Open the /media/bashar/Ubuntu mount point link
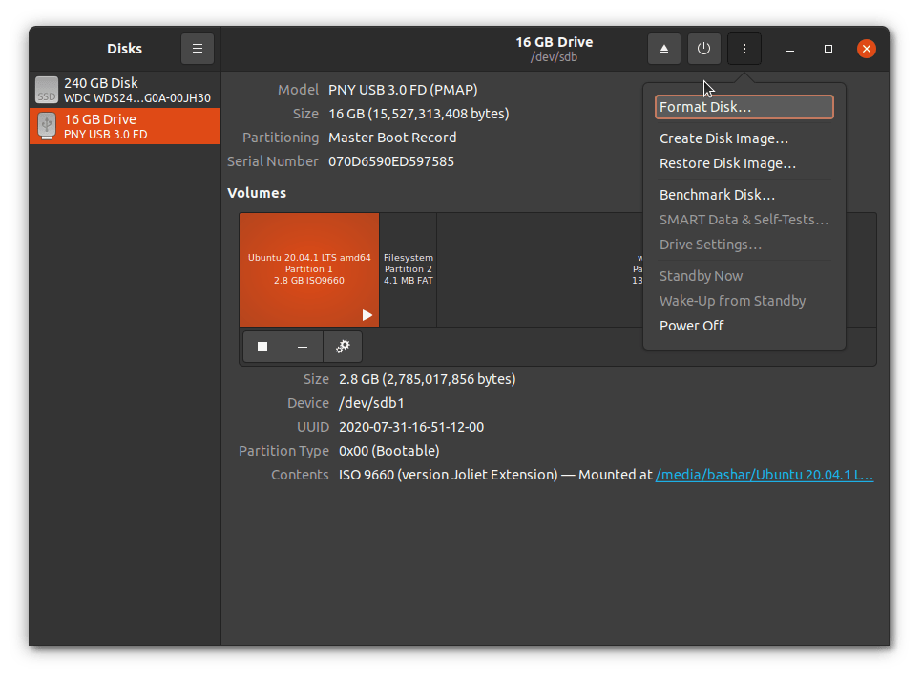This screenshot has height=681, width=922. tap(765, 475)
